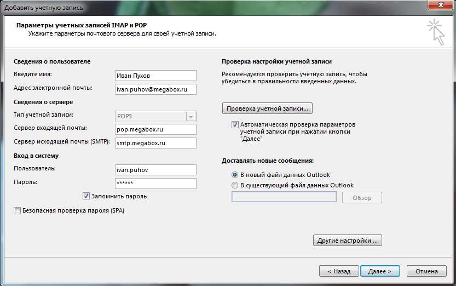Open Другие настройки dialog
456x286 pixels.
coord(347,241)
